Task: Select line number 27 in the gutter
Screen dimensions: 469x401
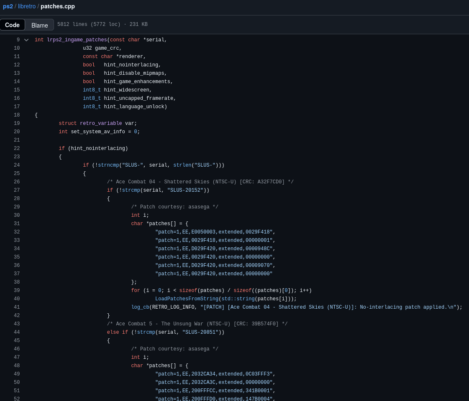Action: (17, 190)
